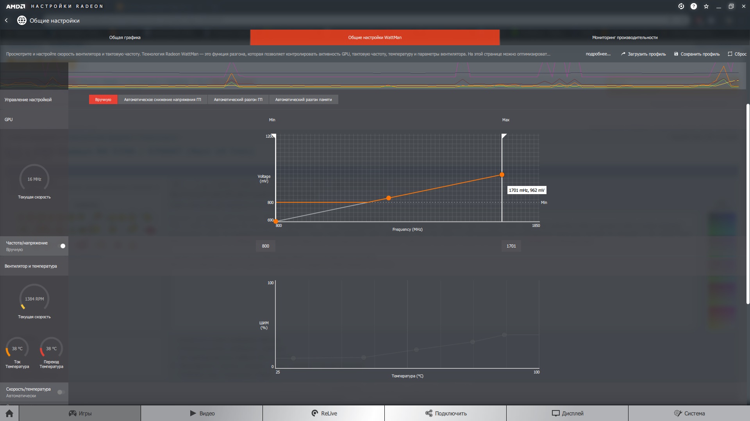The height and width of the screenshot is (421, 750).
Task: Open the Игры gaming section
Action: tap(80, 413)
